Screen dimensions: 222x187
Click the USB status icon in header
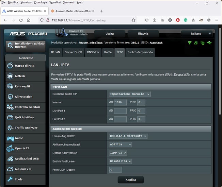209,43
